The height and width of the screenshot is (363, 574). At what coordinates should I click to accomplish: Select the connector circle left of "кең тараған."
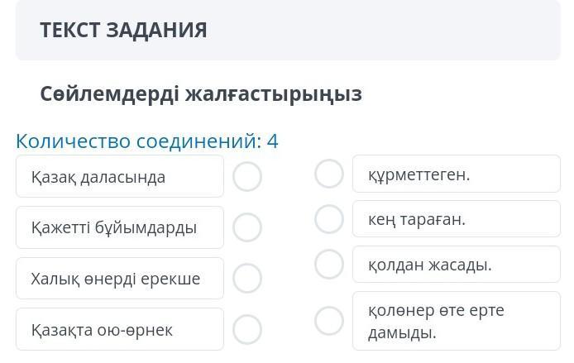point(329,219)
